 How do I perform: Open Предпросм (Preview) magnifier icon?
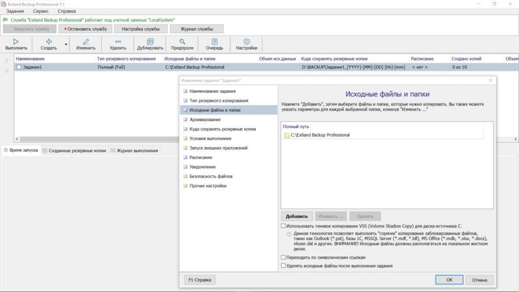[x=182, y=42]
